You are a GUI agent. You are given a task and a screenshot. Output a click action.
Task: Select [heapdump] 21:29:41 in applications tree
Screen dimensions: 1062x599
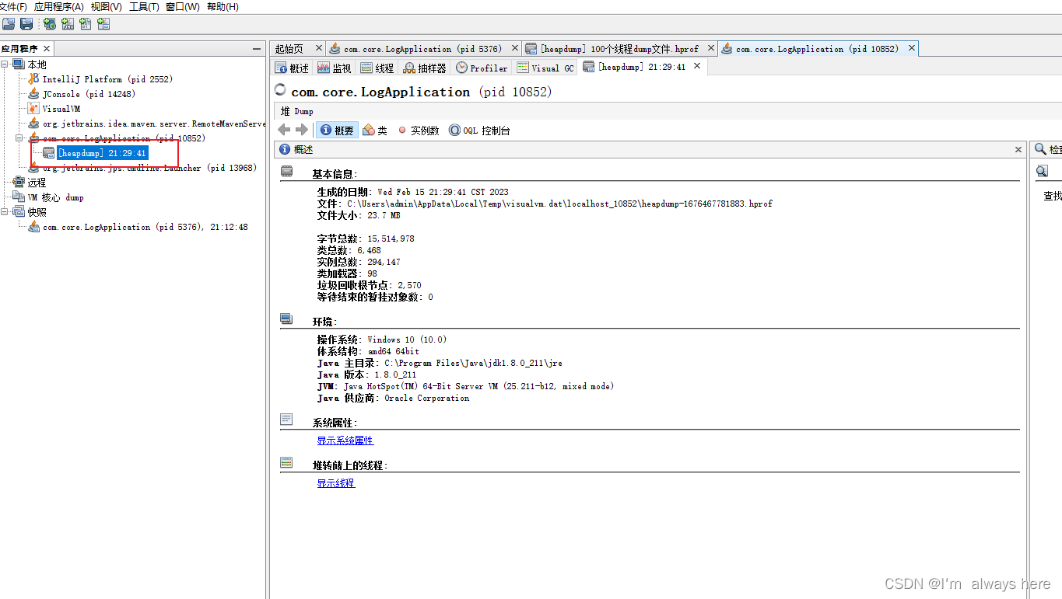click(102, 153)
